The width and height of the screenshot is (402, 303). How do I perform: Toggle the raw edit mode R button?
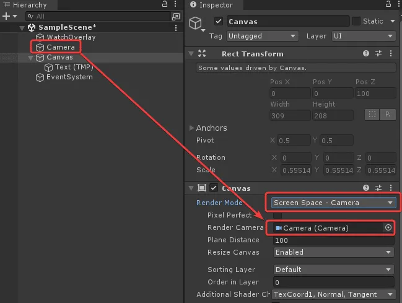388,115
